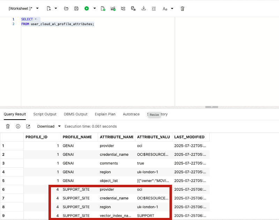Click the Download editor content icon

(x=144, y=8)
